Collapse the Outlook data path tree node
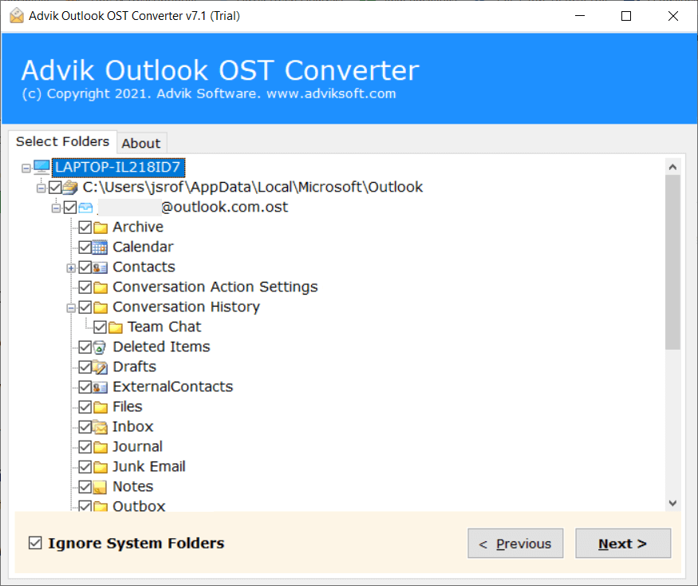This screenshot has width=698, height=586. 40,187
